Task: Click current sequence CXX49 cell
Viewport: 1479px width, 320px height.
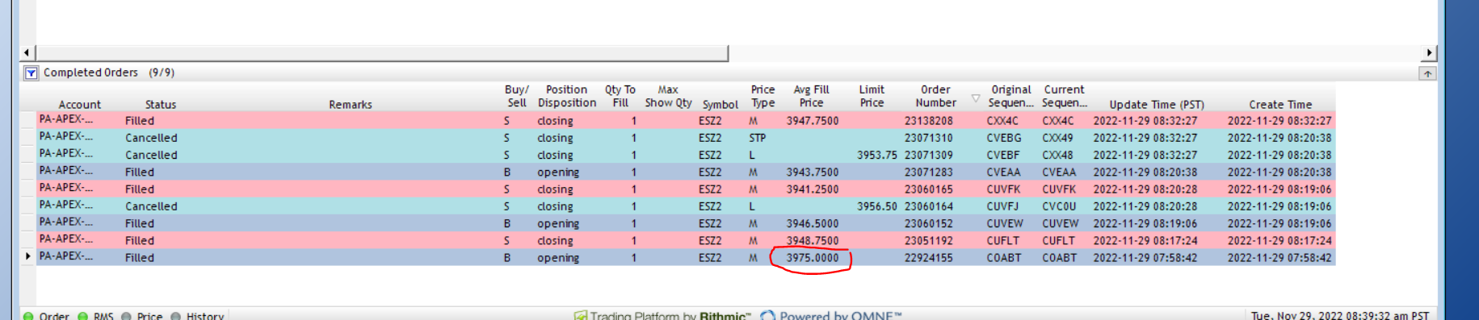Action: (1058, 138)
